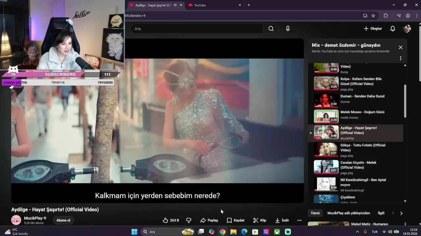Click the YouTube search magnifier button
This screenshot has height=236, width=421.
tap(271, 29)
